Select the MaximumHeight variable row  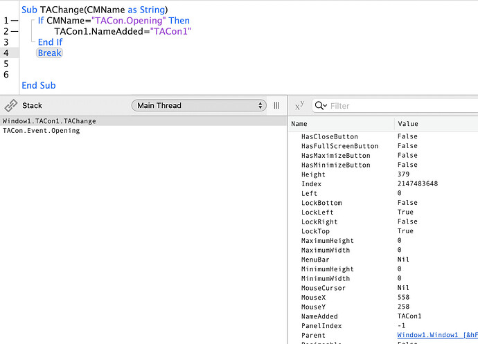coord(383,240)
